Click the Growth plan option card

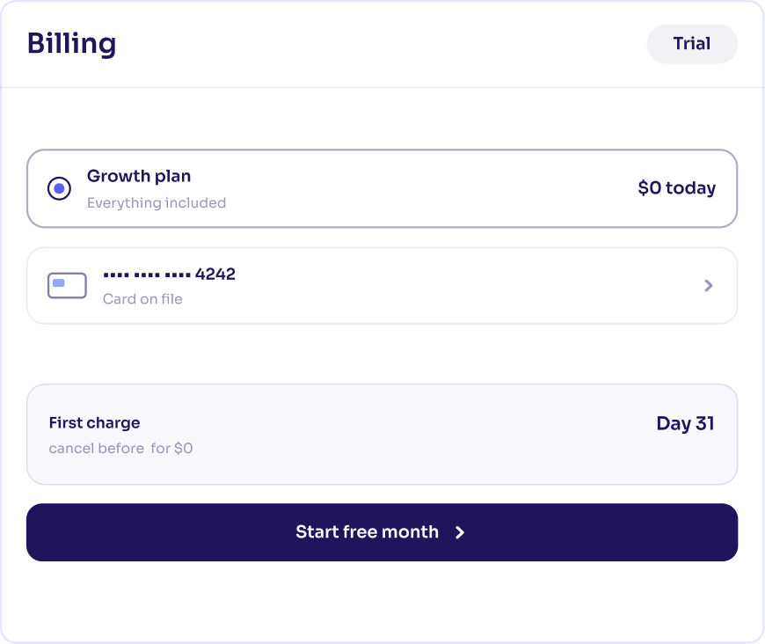382,188
